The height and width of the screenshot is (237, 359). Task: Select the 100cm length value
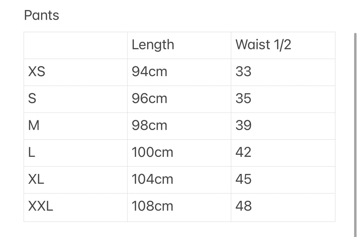[x=153, y=153]
